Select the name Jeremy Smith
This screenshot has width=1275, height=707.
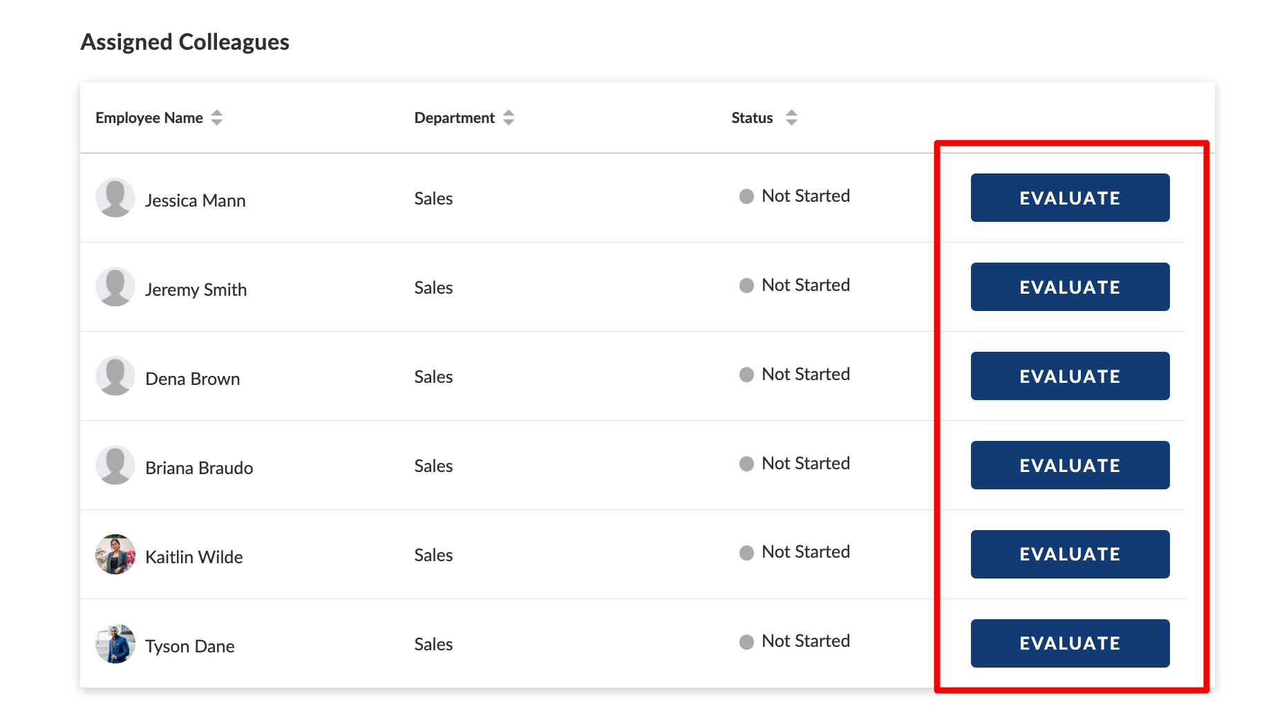pyautogui.click(x=196, y=290)
